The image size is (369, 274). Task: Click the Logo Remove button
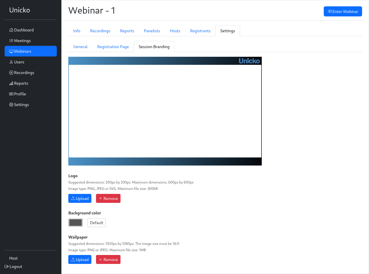[x=108, y=199]
